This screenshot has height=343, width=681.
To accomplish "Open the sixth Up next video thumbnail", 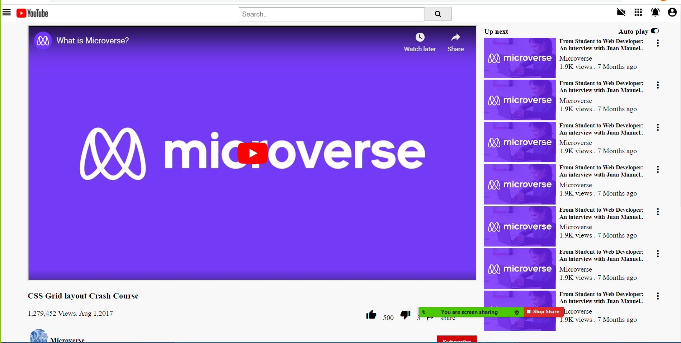I will (x=520, y=269).
